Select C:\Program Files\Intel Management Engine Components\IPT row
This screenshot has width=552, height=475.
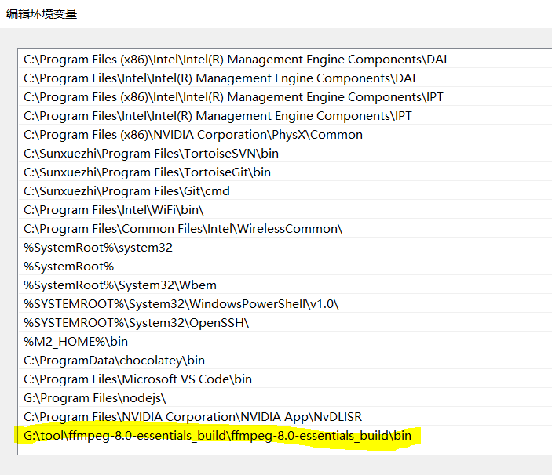285,115
